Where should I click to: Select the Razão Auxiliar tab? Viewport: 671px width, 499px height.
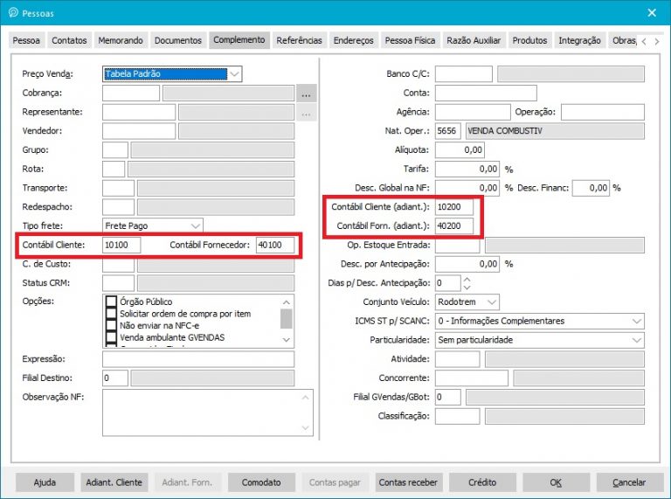point(474,40)
